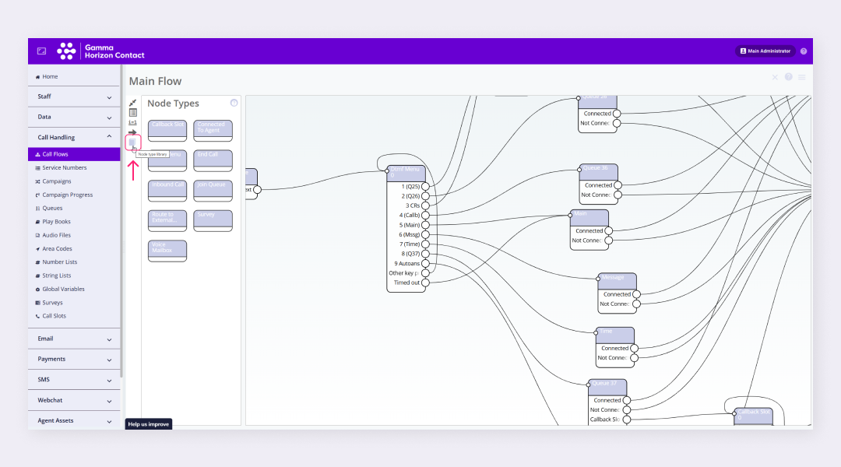
Task: Click Time node Connected output port
Action: pyautogui.click(x=634, y=348)
